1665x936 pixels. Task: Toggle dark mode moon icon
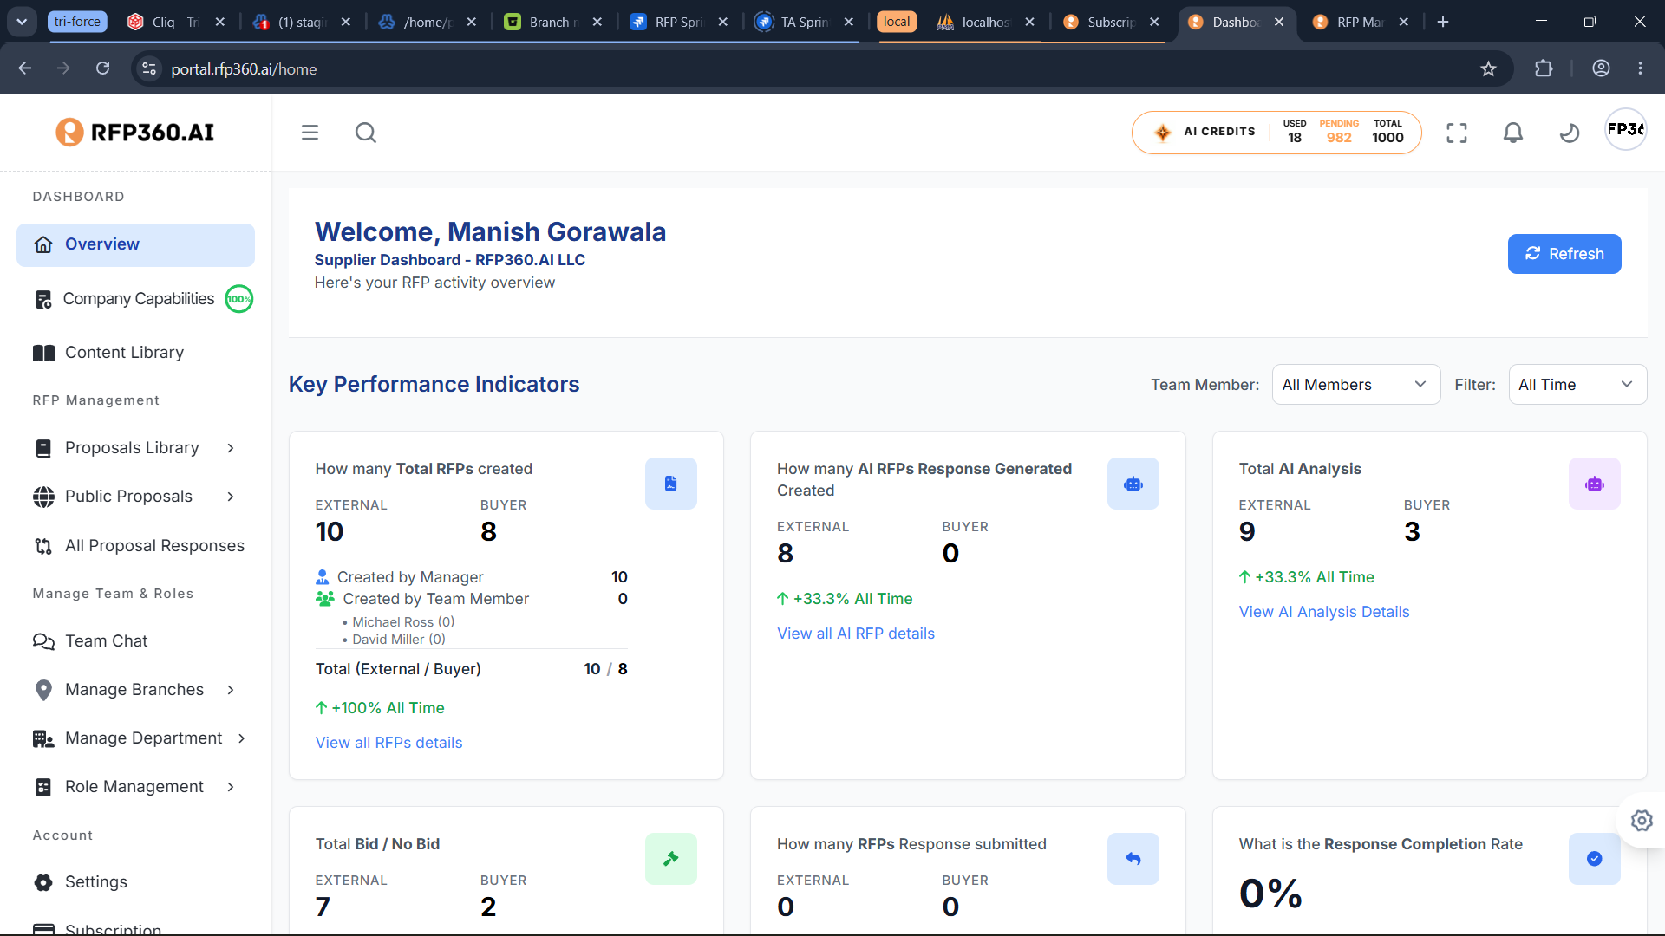[1570, 133]
